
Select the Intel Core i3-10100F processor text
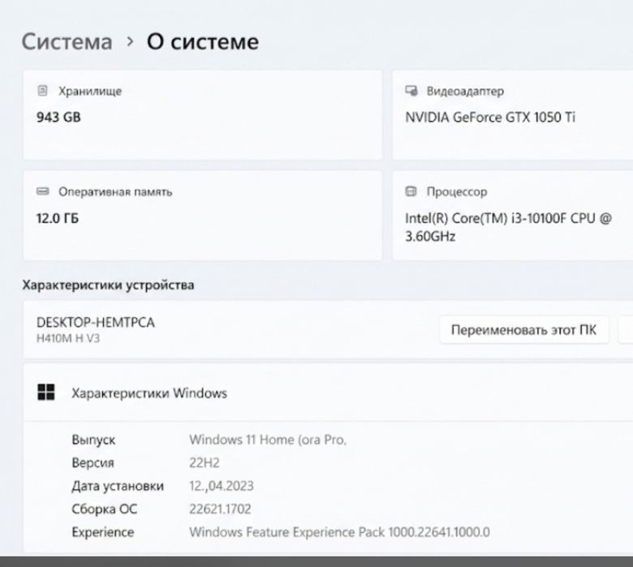point(508,227)
